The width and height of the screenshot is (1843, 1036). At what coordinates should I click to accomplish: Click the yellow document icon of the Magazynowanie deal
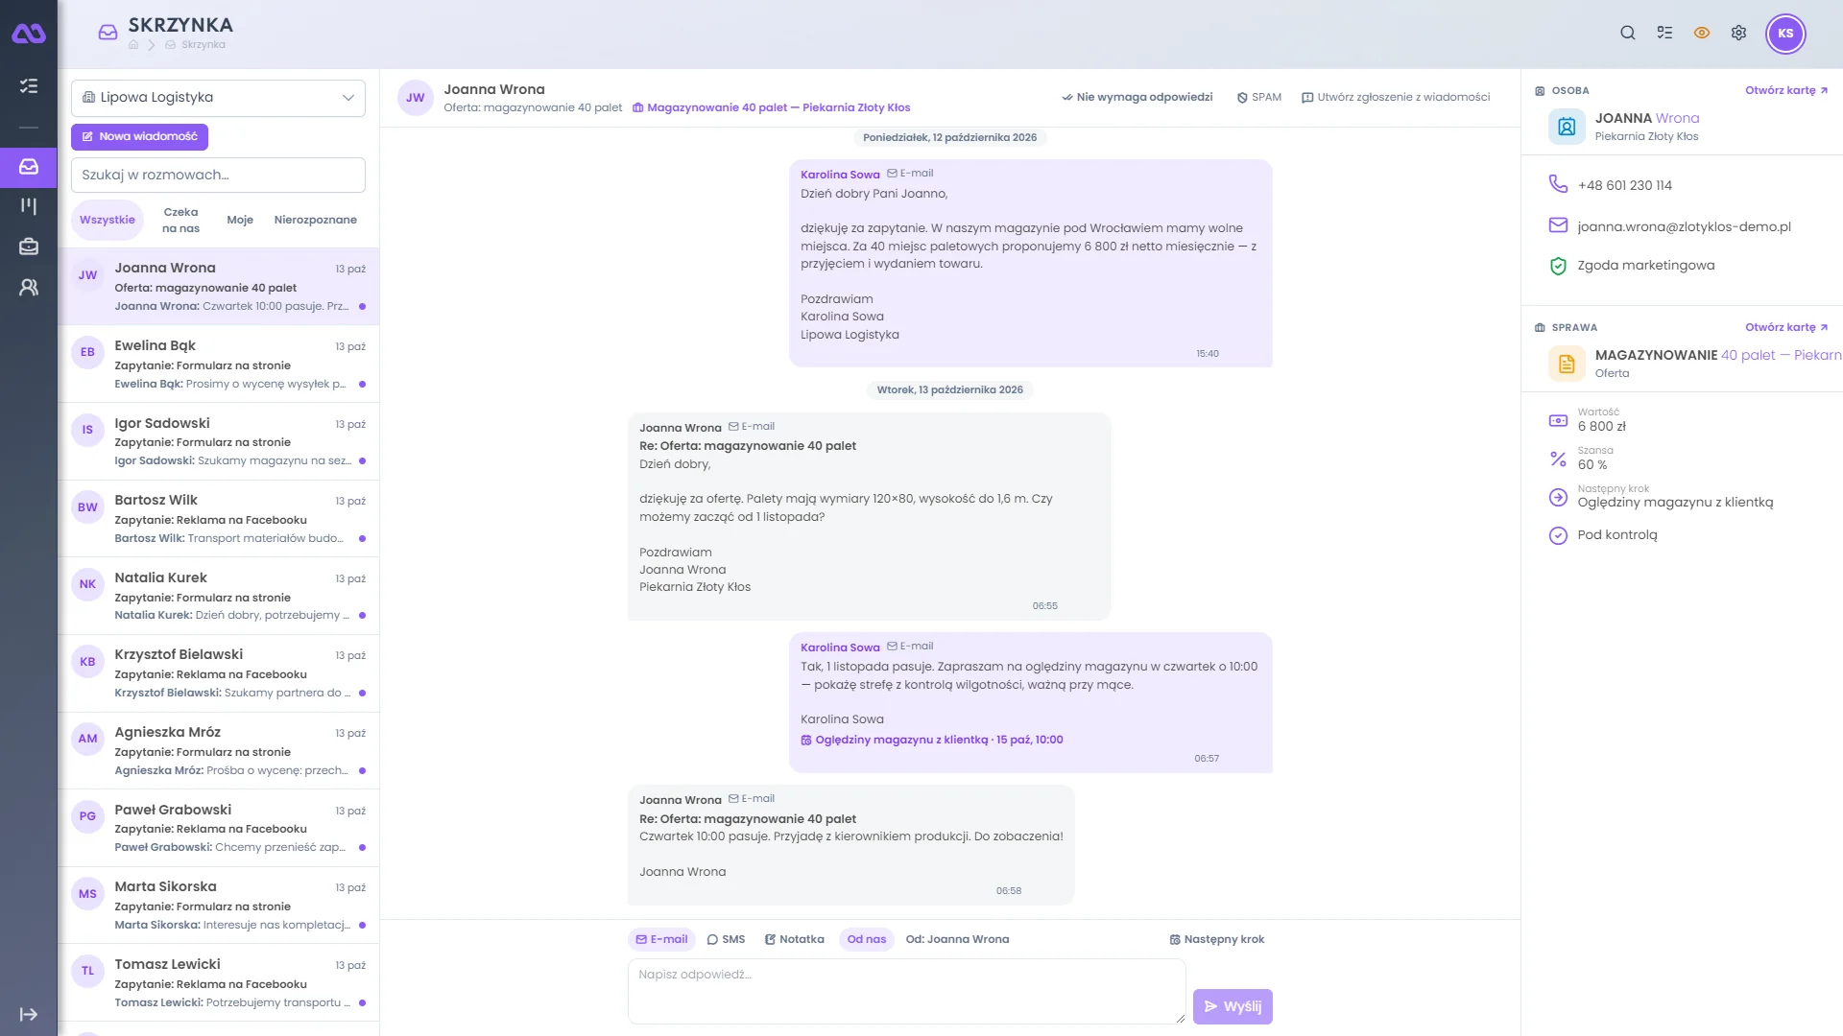(1567, 364)
